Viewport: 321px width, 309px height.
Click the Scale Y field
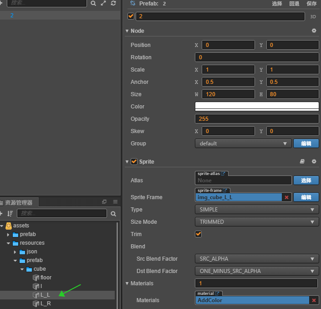point(293,70)
